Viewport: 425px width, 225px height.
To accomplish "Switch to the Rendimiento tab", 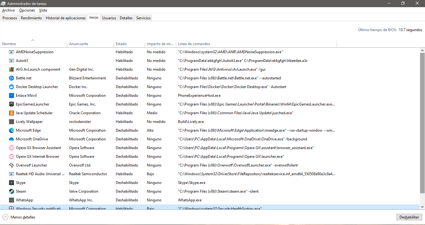I will click(x=31, y=18).
